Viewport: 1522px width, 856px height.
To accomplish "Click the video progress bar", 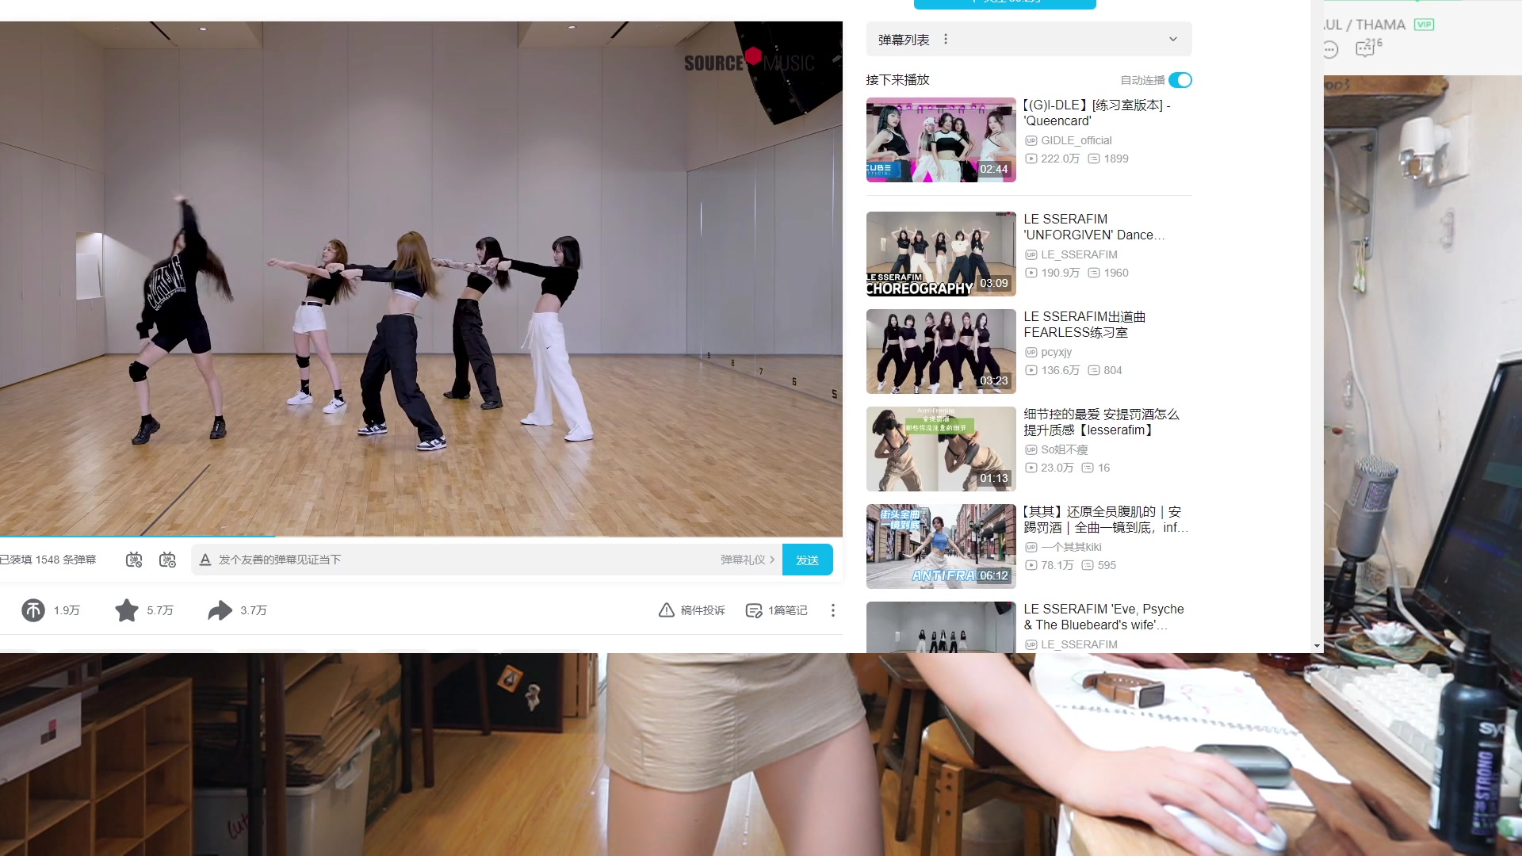I will click(421, 537).
